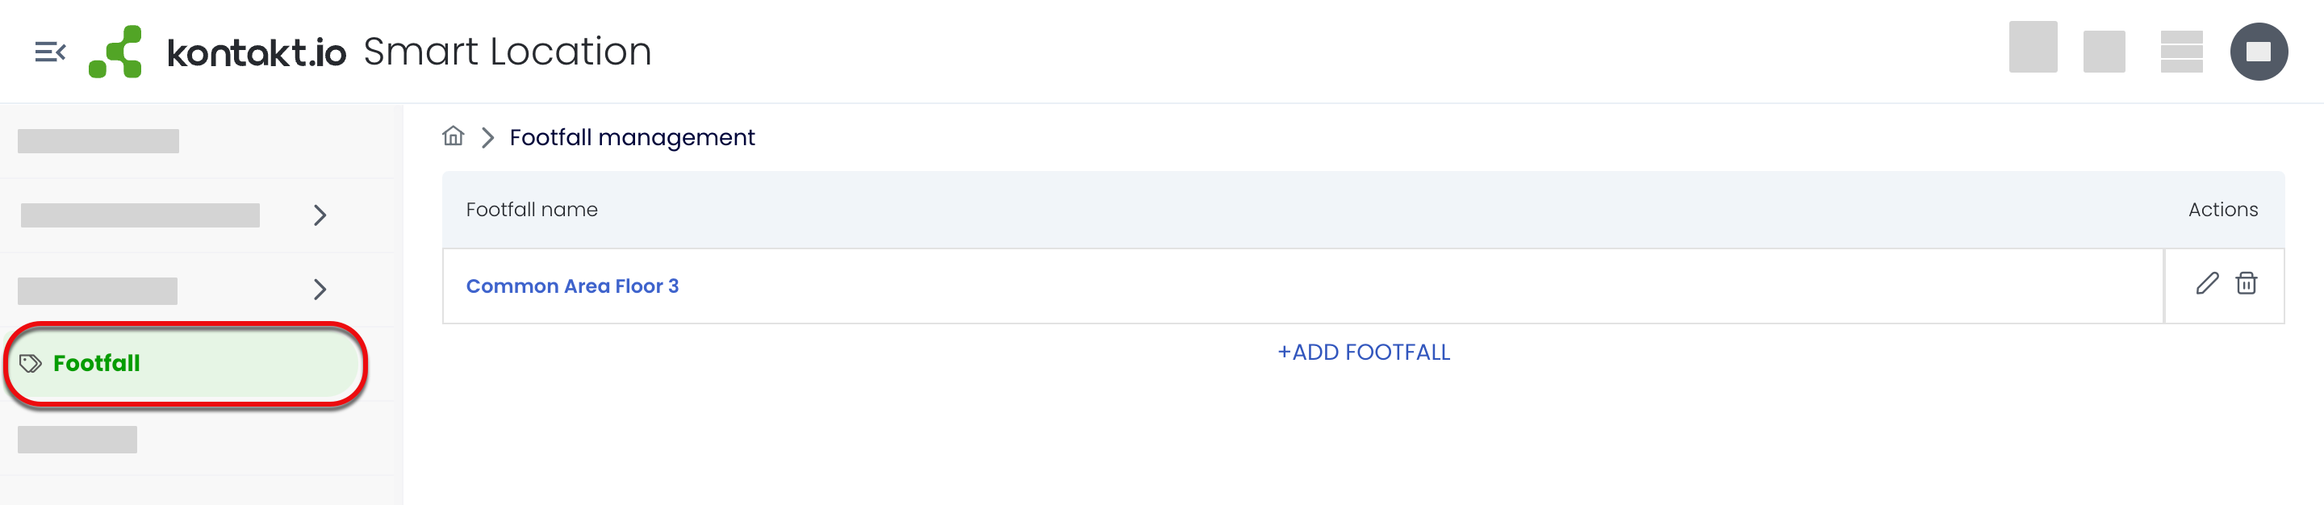Select the Footfall sidebar menu item

point(185,363)
